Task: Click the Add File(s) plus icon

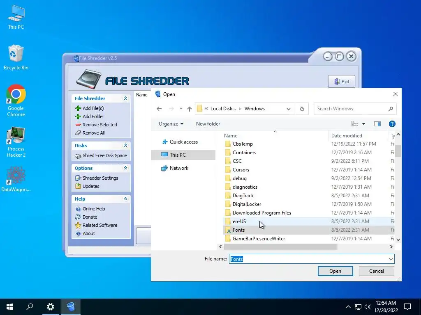Action: pyautogui.click(x=78, y=108)
